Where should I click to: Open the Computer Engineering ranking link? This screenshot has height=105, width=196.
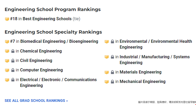pyautogui.click(x=41, y=70)
